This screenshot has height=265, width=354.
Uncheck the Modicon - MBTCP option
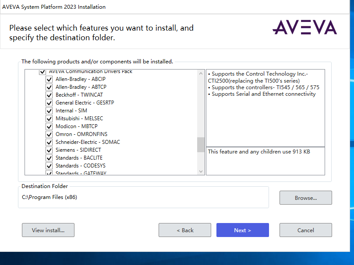click(x=49, y=126)
